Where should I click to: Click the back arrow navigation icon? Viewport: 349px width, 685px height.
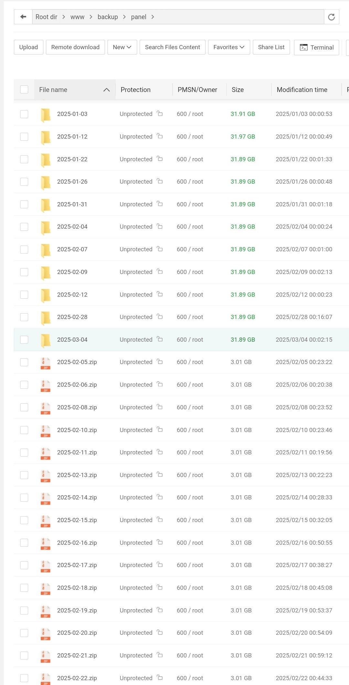point(23,17)
